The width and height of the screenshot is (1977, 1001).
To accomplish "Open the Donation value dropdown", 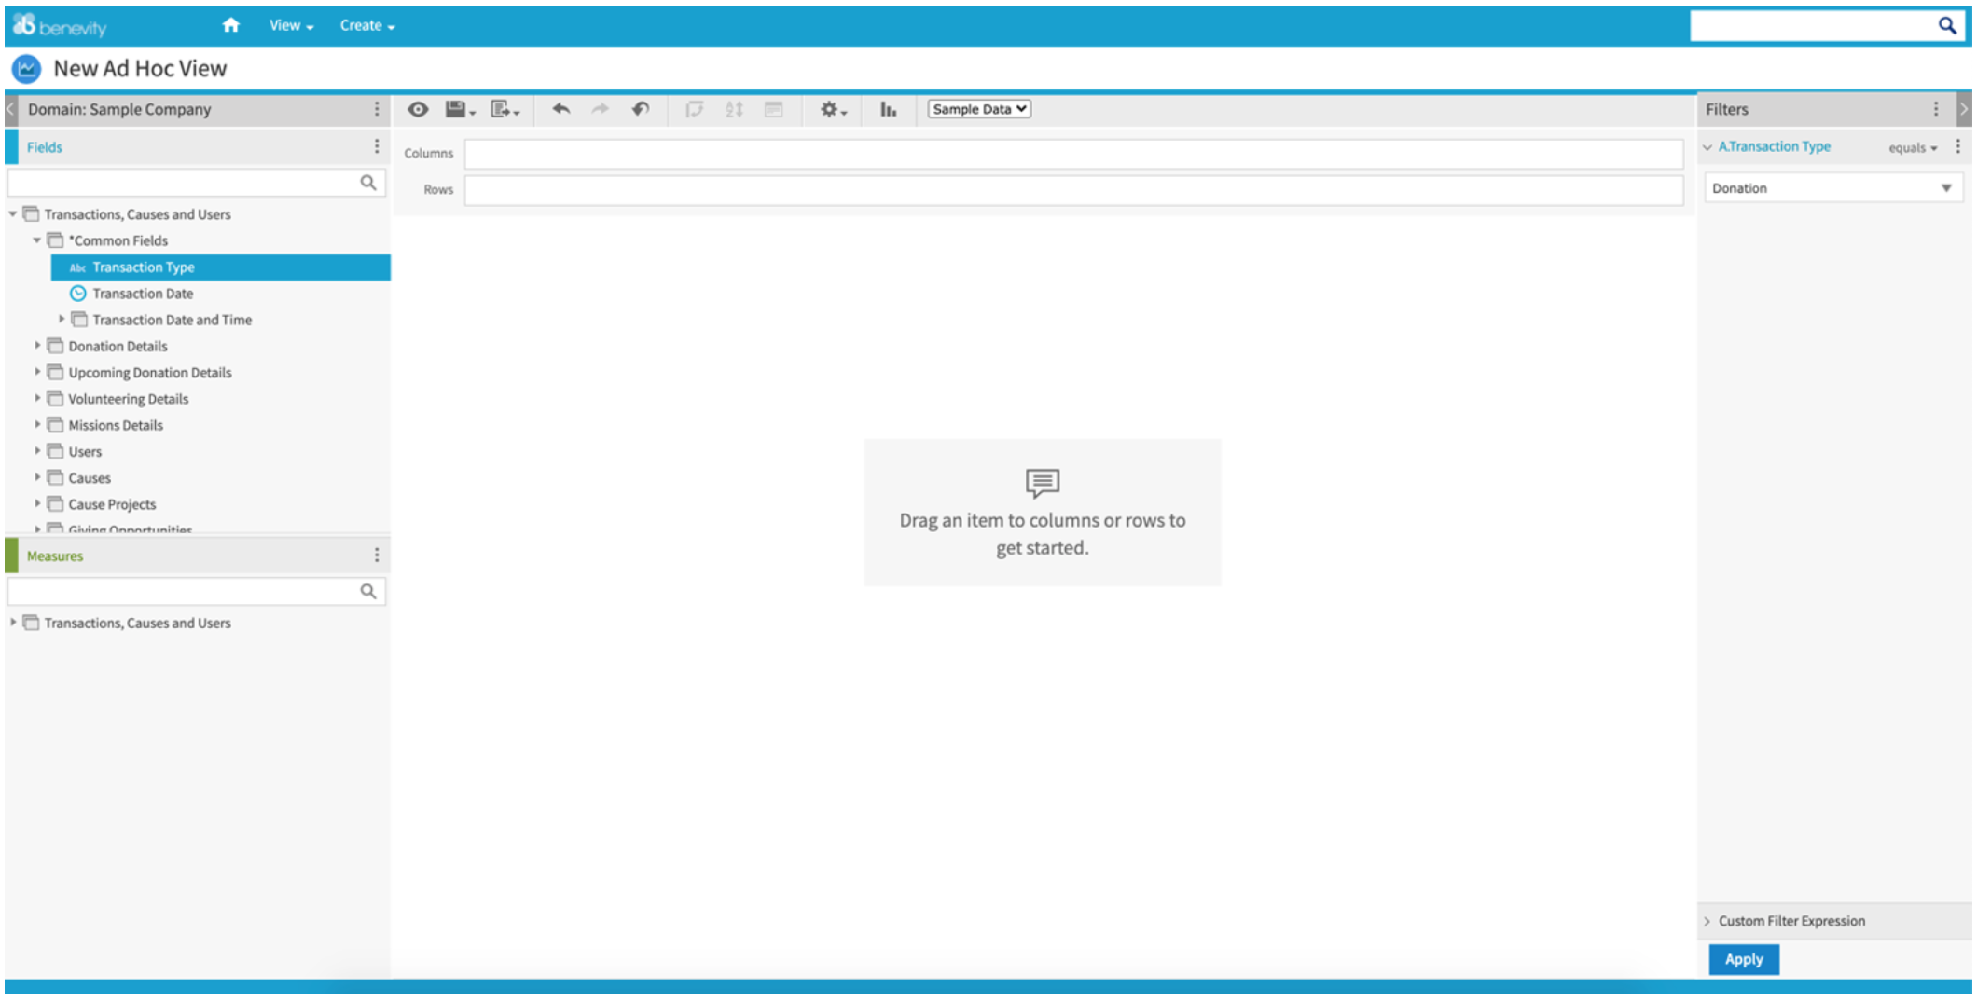I will (x=1833, y=188).
